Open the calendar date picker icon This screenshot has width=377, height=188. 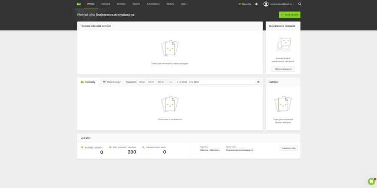(258, 82)
